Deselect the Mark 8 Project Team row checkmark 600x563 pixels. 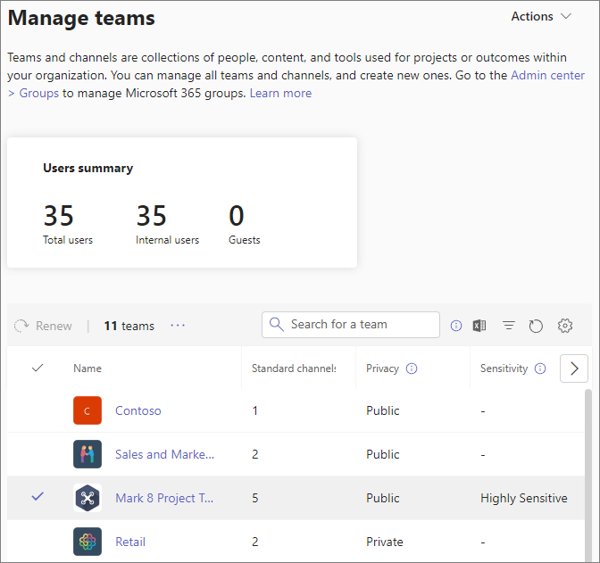[37, 497]
